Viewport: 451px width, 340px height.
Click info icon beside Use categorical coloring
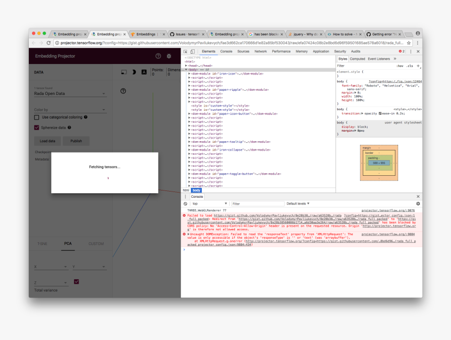tap(85, 117)
